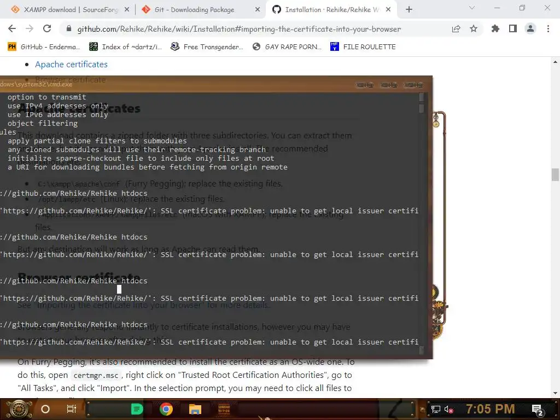Bookmark this page with the star icon
The width and height of the screenshot is (560, 420).
coord(474,28)
